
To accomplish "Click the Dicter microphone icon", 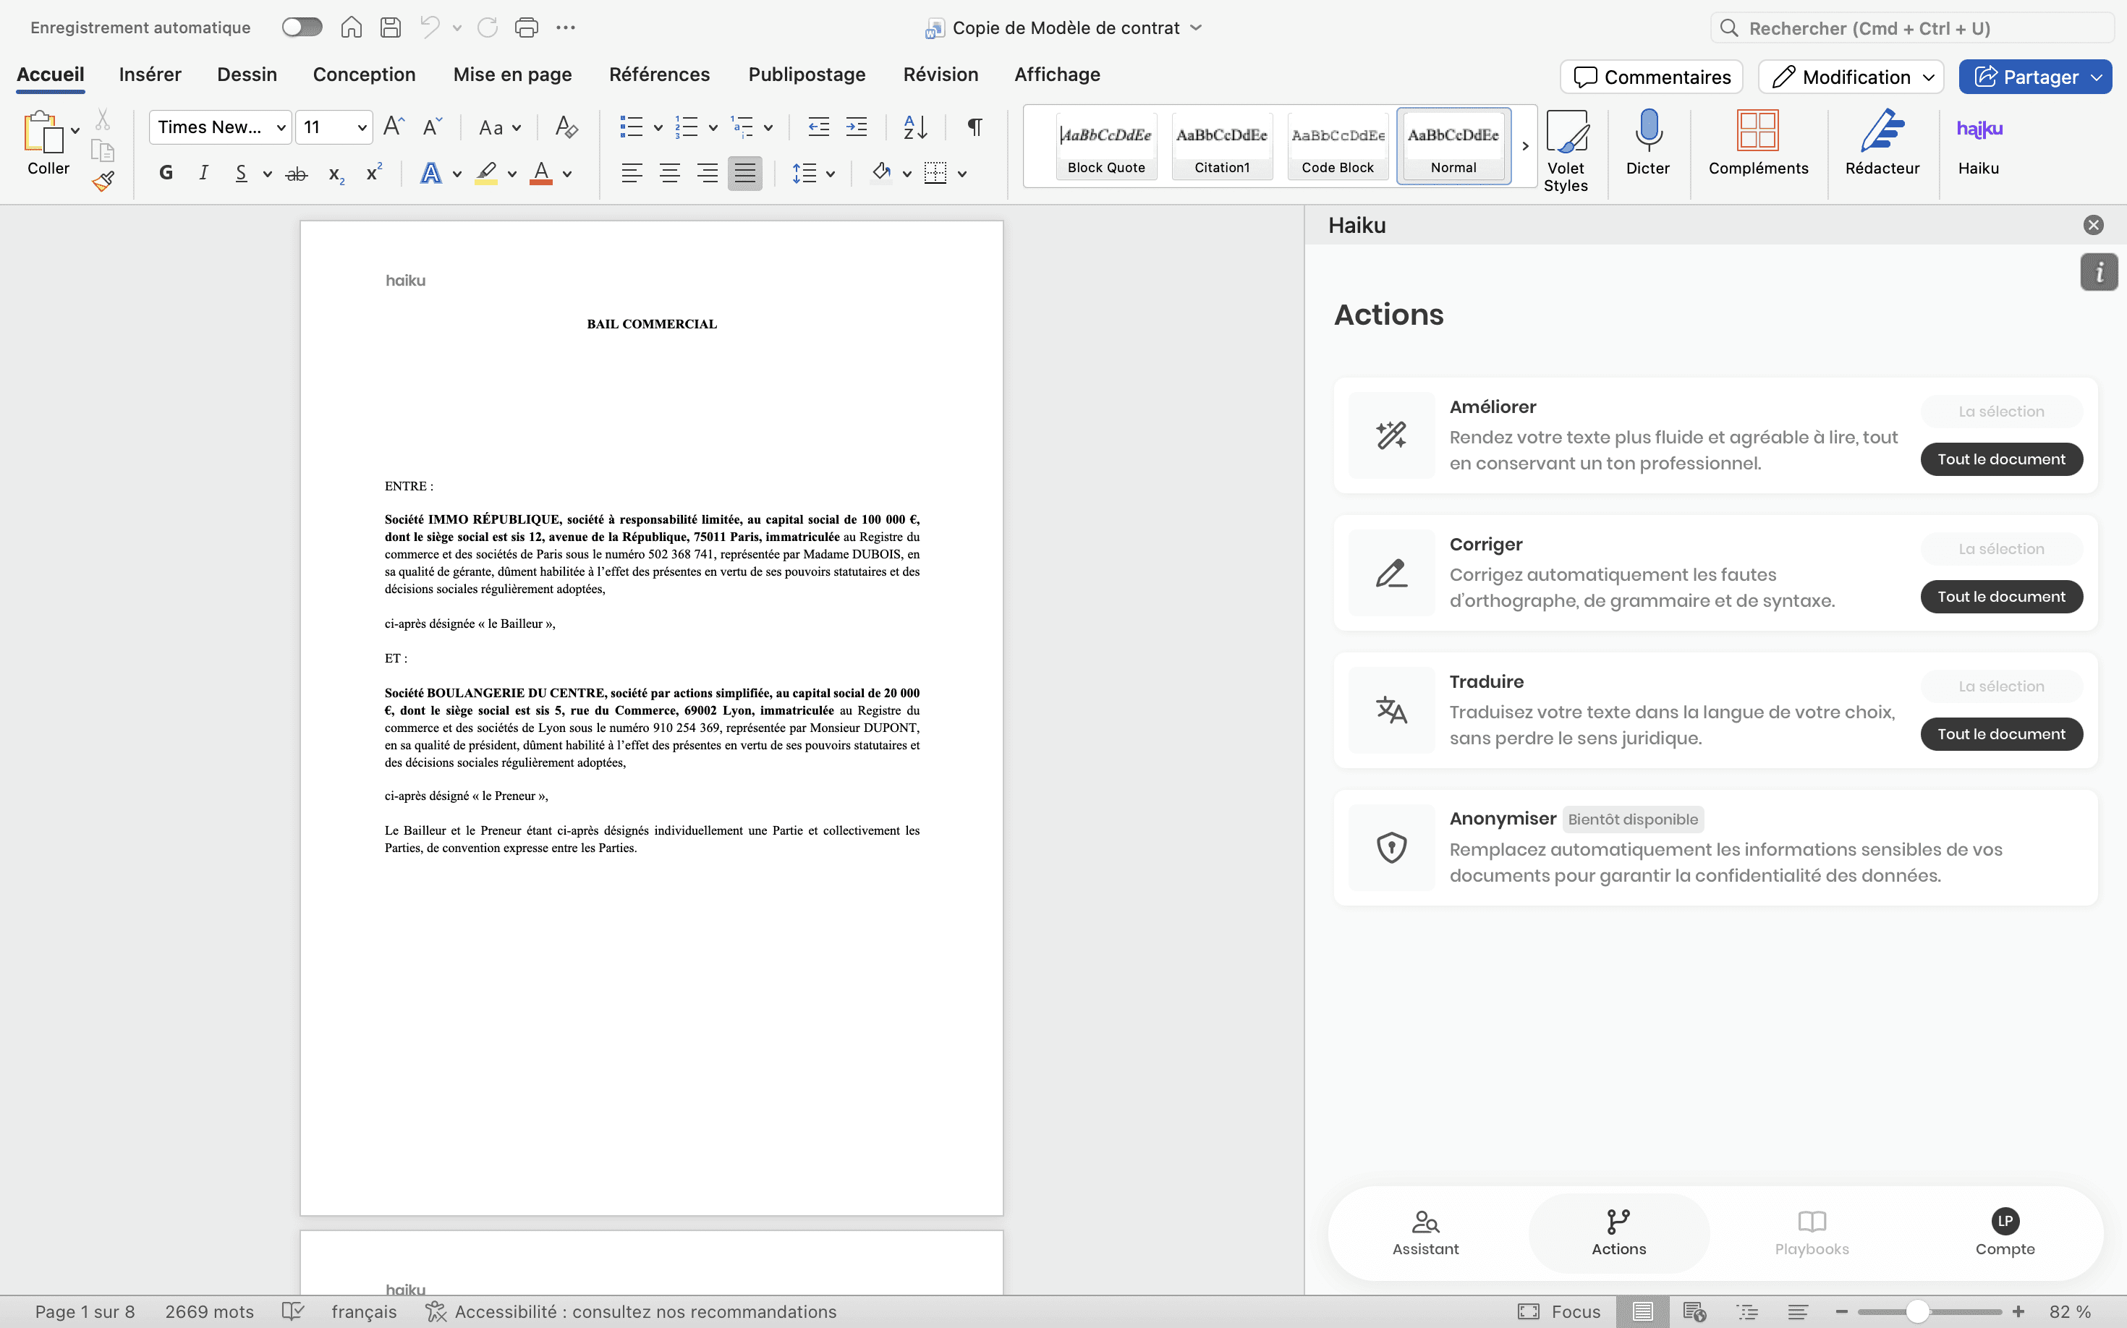I will pyautogui.click(x=1647, y=130).
